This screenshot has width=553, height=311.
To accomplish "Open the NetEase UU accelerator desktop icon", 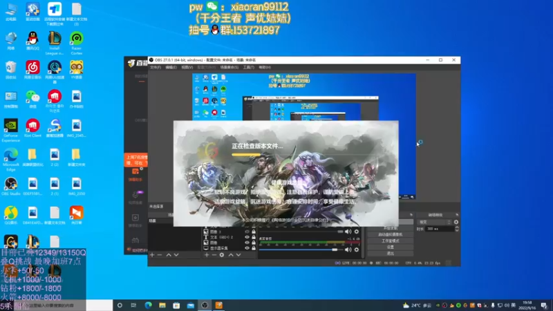I will [55, 72].
